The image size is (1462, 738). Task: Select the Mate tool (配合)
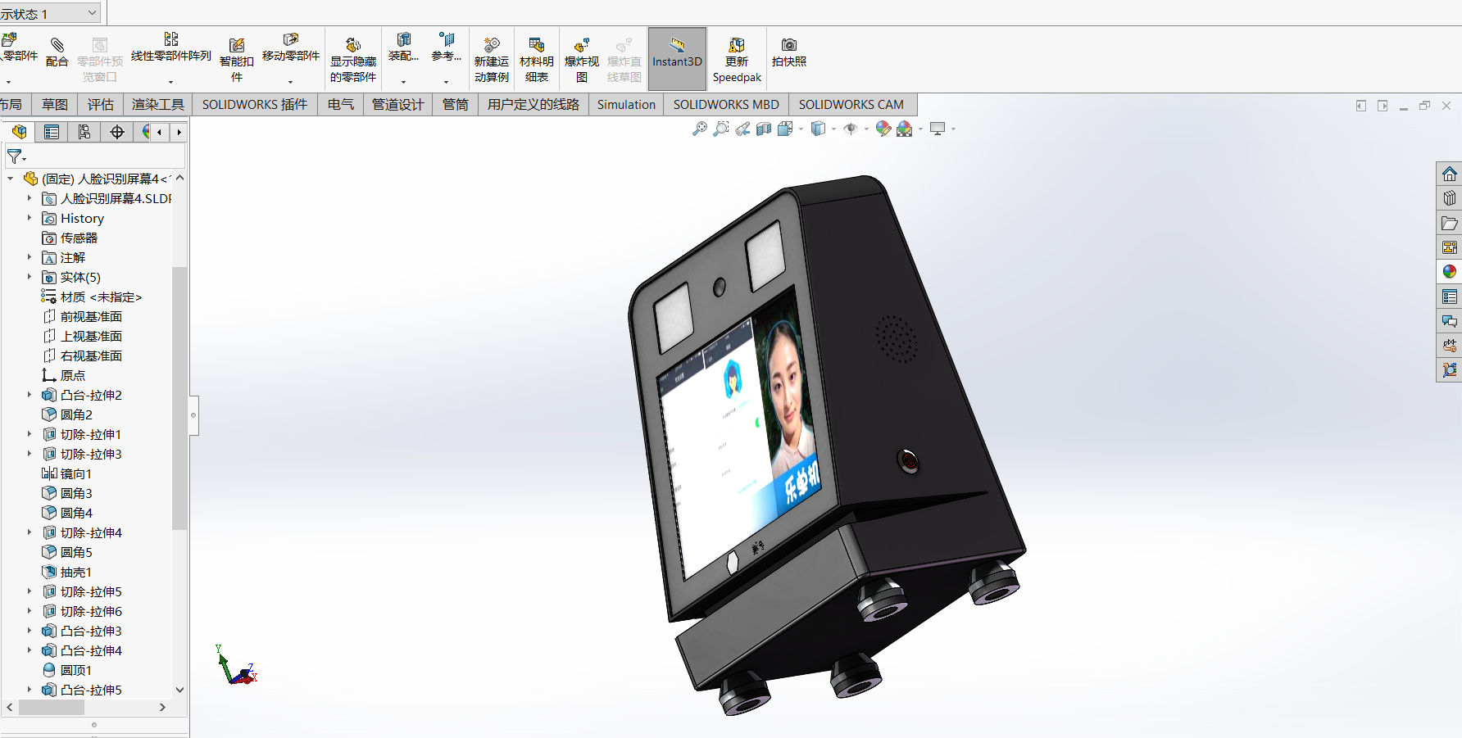[x=57, y=52]
